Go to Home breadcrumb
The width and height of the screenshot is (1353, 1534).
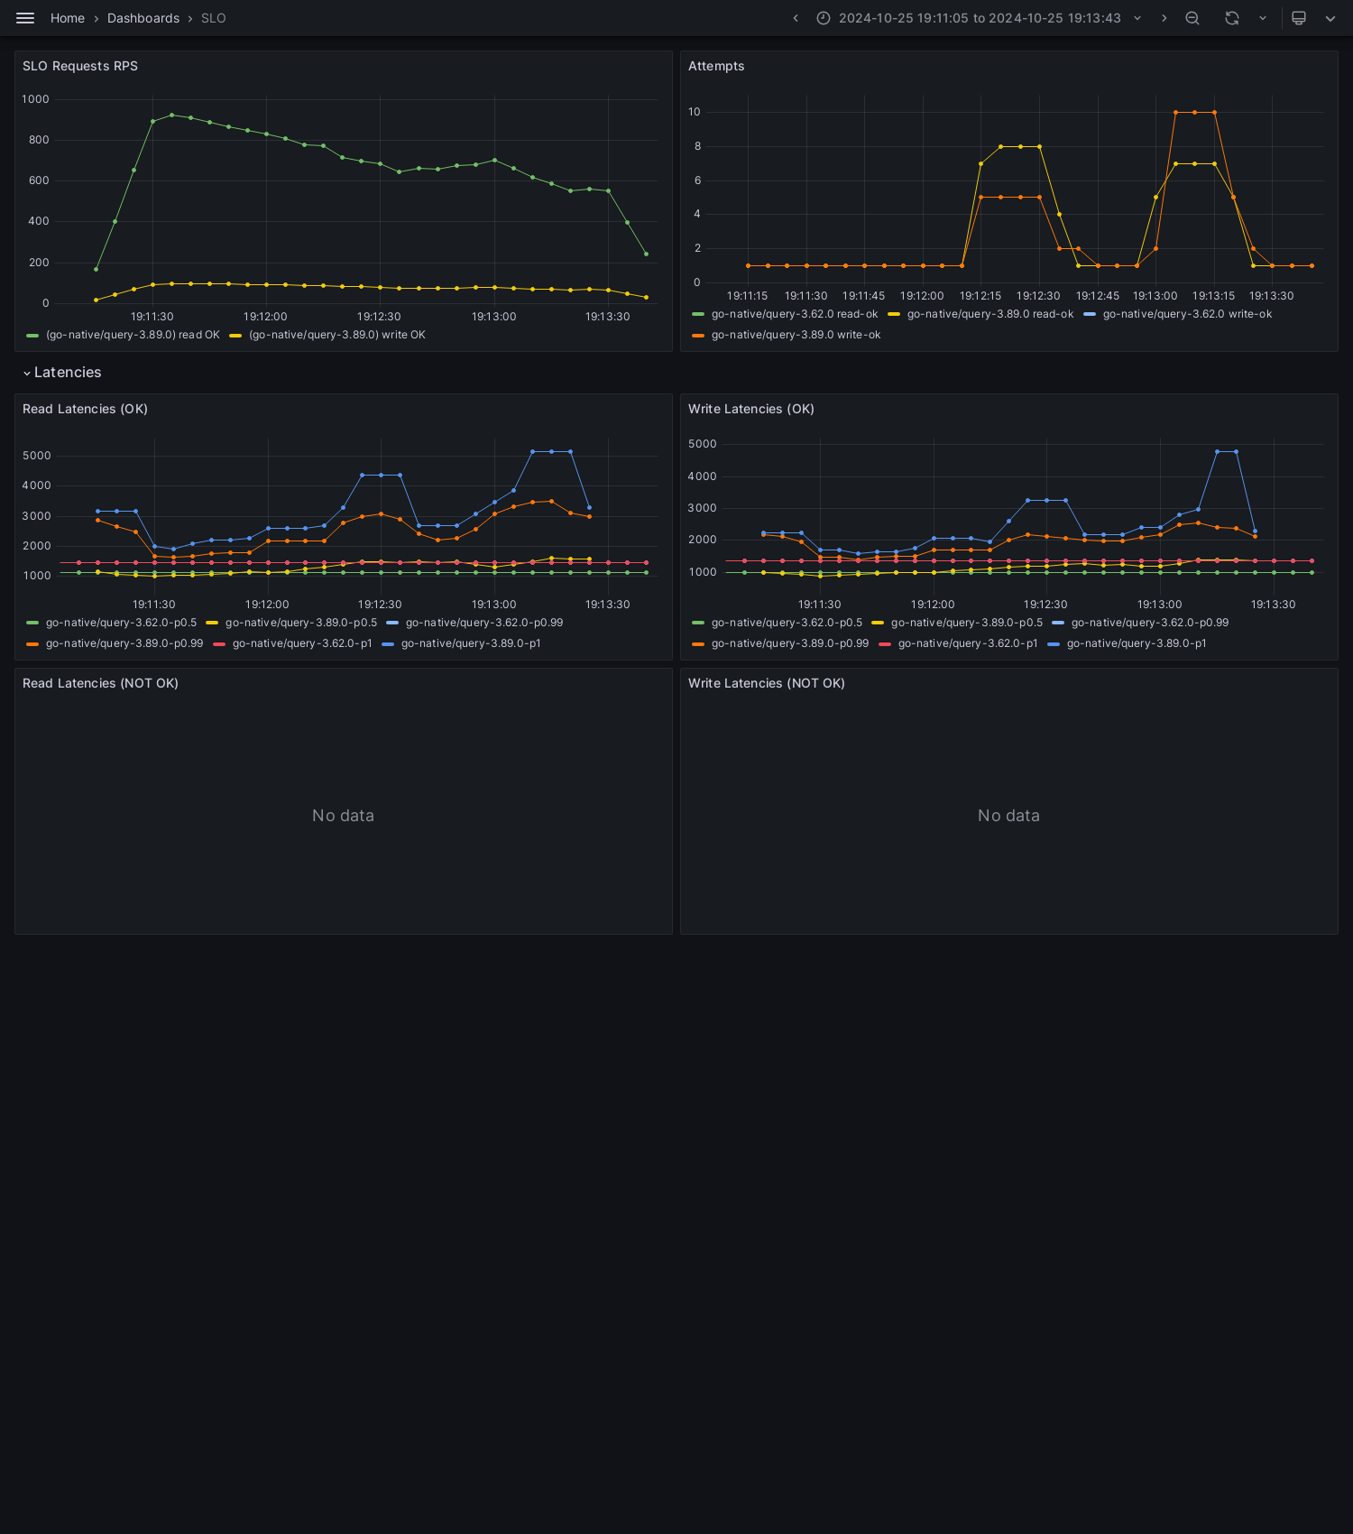coord(68,18)
